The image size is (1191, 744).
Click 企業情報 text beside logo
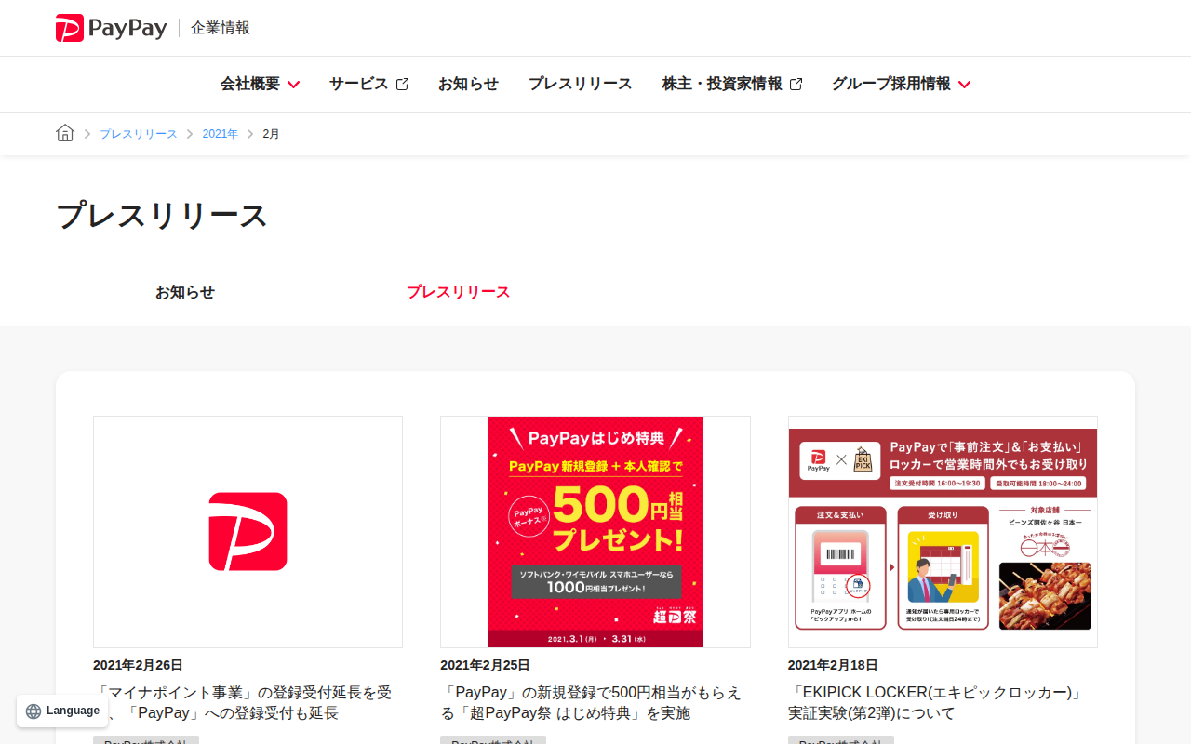coord(221,28)
